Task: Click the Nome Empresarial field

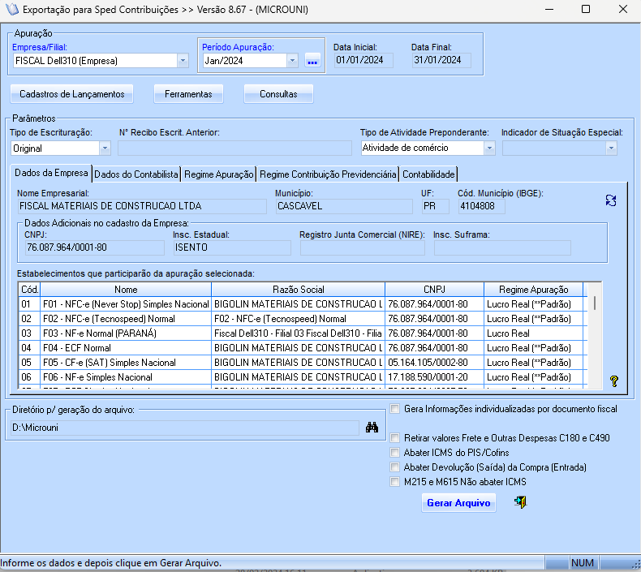Action: (x=142, y=206)
